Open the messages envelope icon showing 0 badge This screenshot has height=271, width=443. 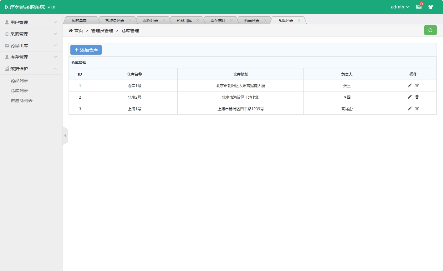[x=419, y=7]
